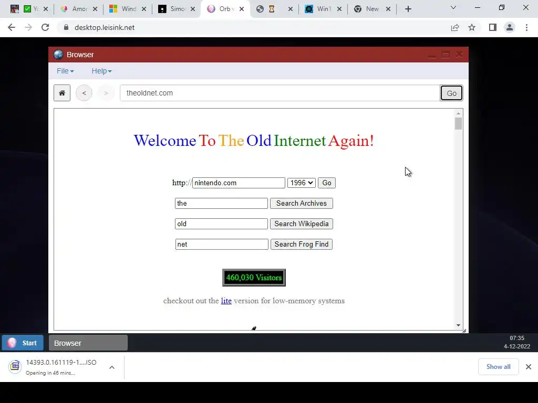The height and width of the screenshot is (403, 538).
Task: Click the home icon in Browser window
Action: click(x=62, y=93)
